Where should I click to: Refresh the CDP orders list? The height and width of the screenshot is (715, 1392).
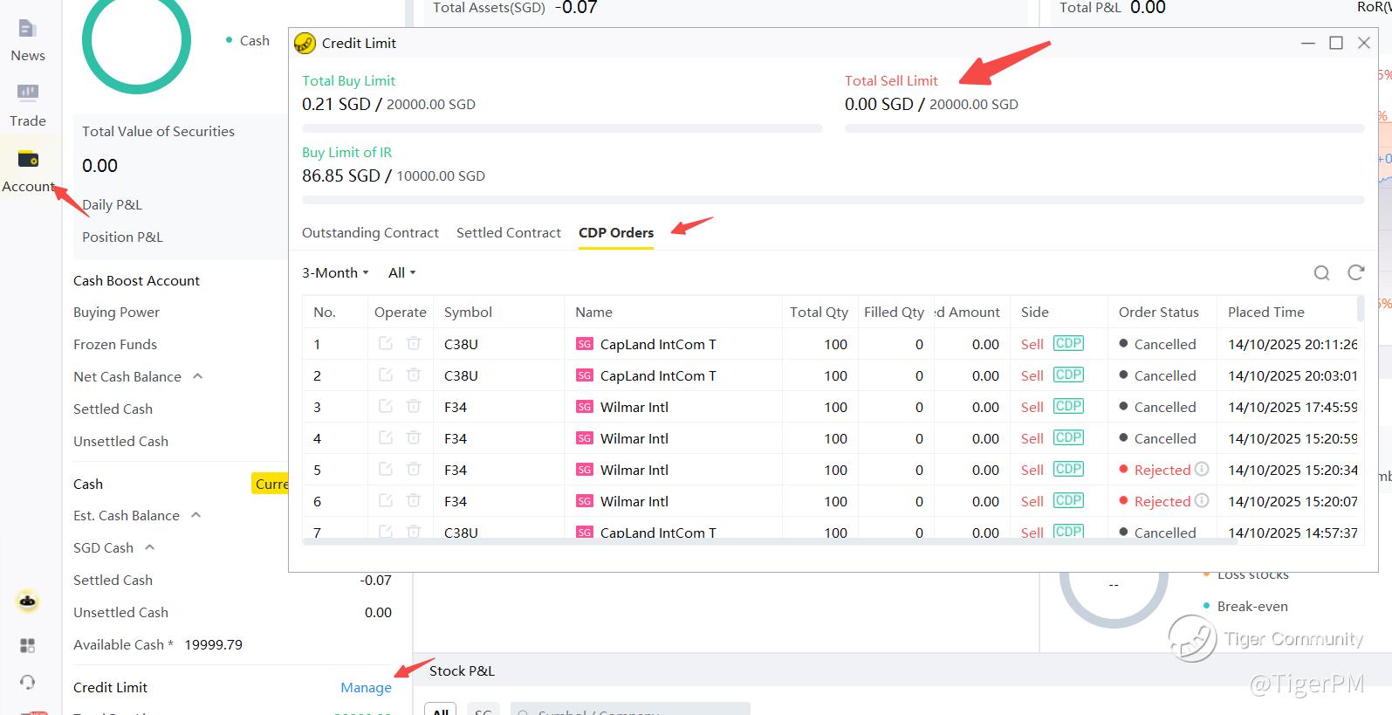(1355, 273)
